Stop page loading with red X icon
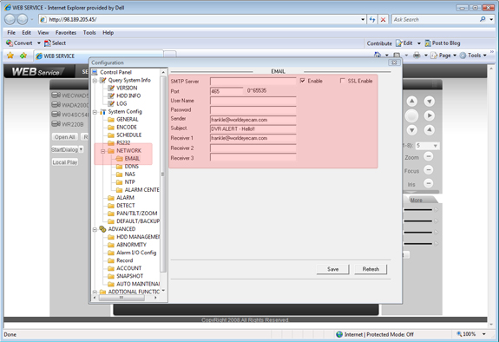 pos(384,20)
